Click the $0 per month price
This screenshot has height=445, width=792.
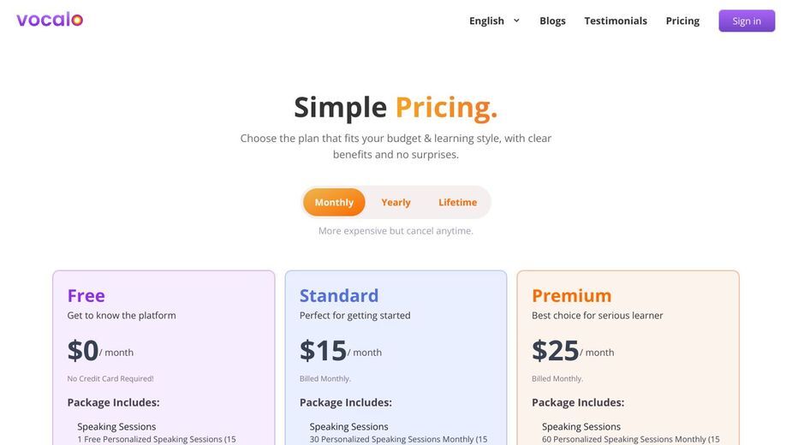coord(100,350)
